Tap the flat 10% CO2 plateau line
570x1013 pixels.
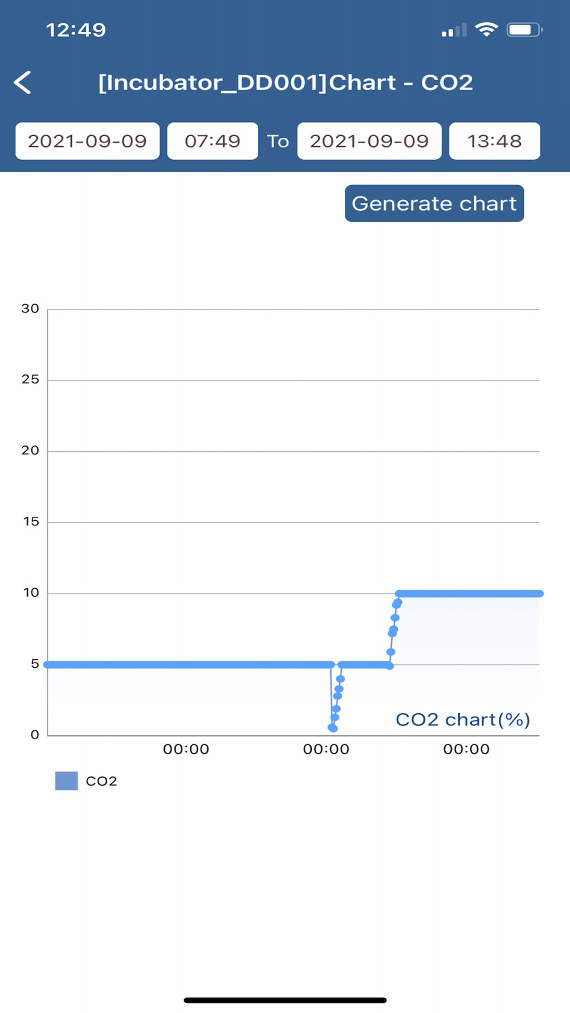pyautogui.click(x=469, y=594)
